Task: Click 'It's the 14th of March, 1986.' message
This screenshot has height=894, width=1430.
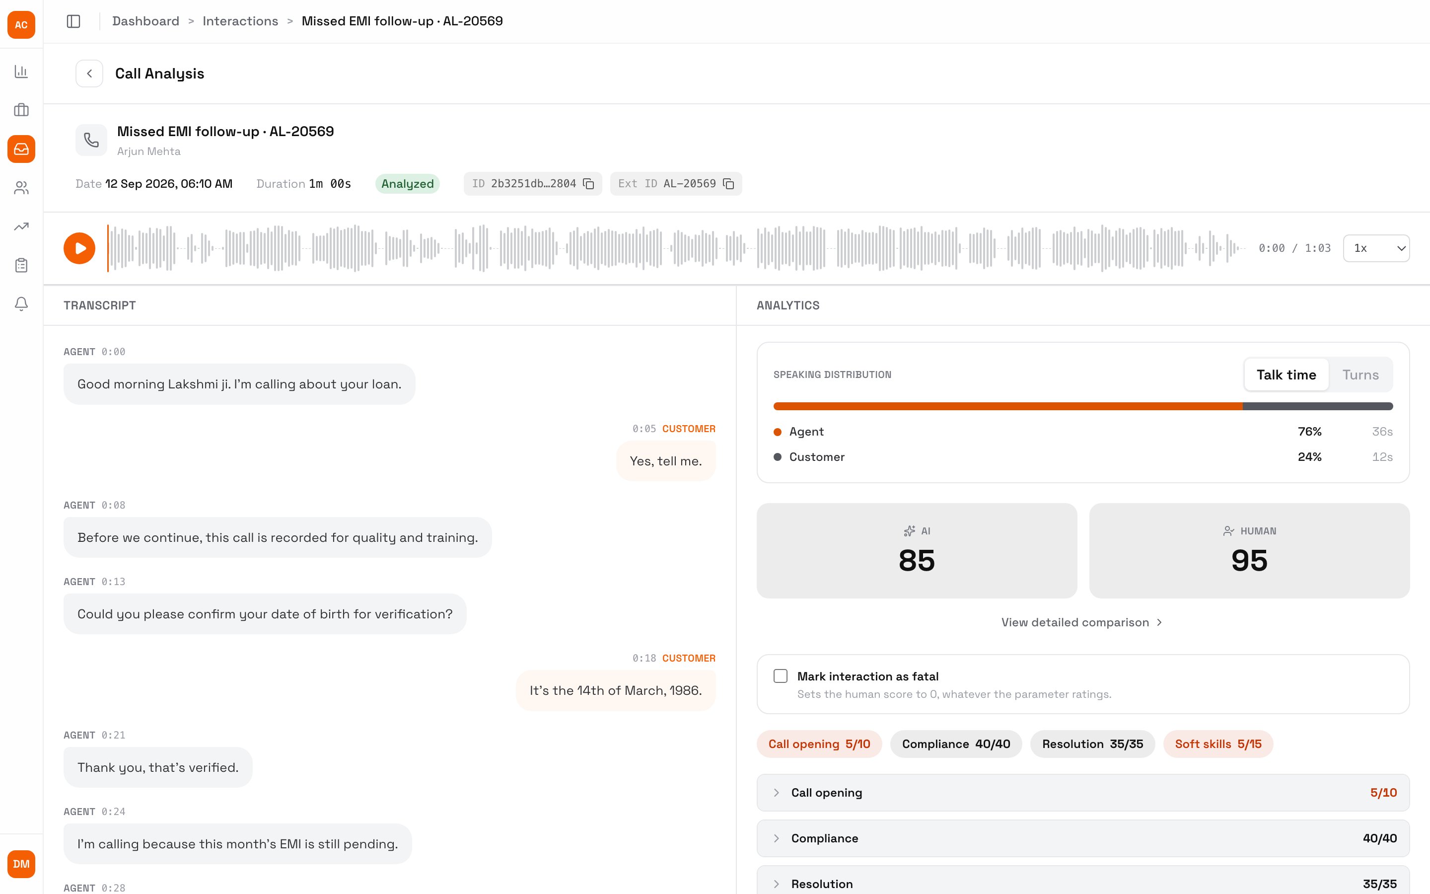Action: [615, 690]
